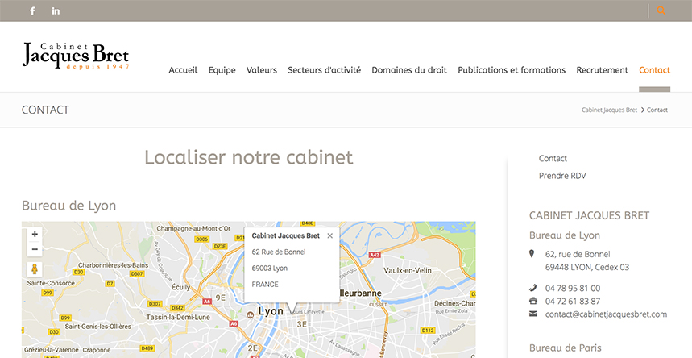This screenshot has width=692, height=358.
Task: Open the Prendre RDV sidebar link
Action: 562,176
